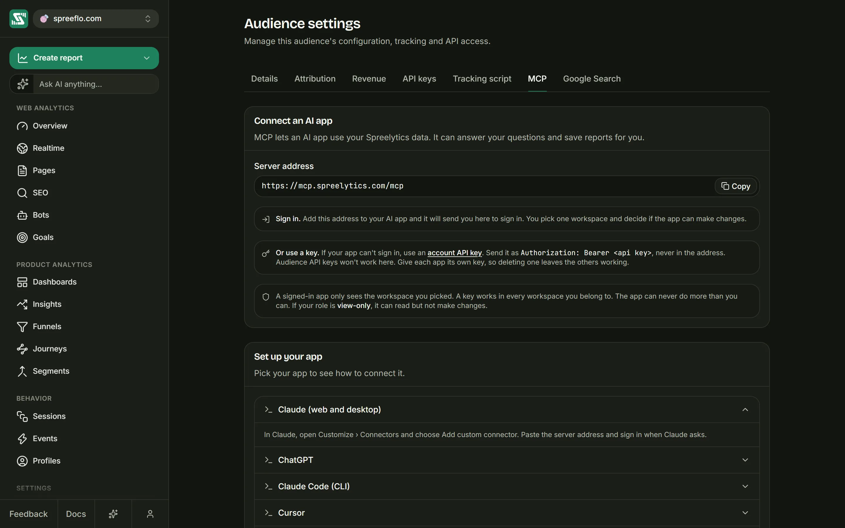Collapse the Claude (web and desktop) section
This screenshot has height=528, width=845.
click(x=507, y=409)
